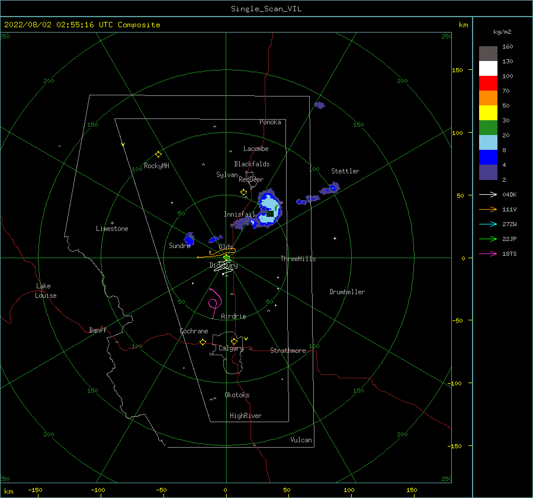
Task: Click the yellow diamond marker near Cochrane
Action: click(203, 342)
